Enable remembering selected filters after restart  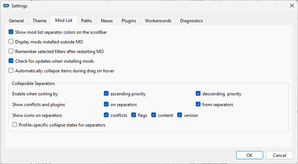pos(11,52)
